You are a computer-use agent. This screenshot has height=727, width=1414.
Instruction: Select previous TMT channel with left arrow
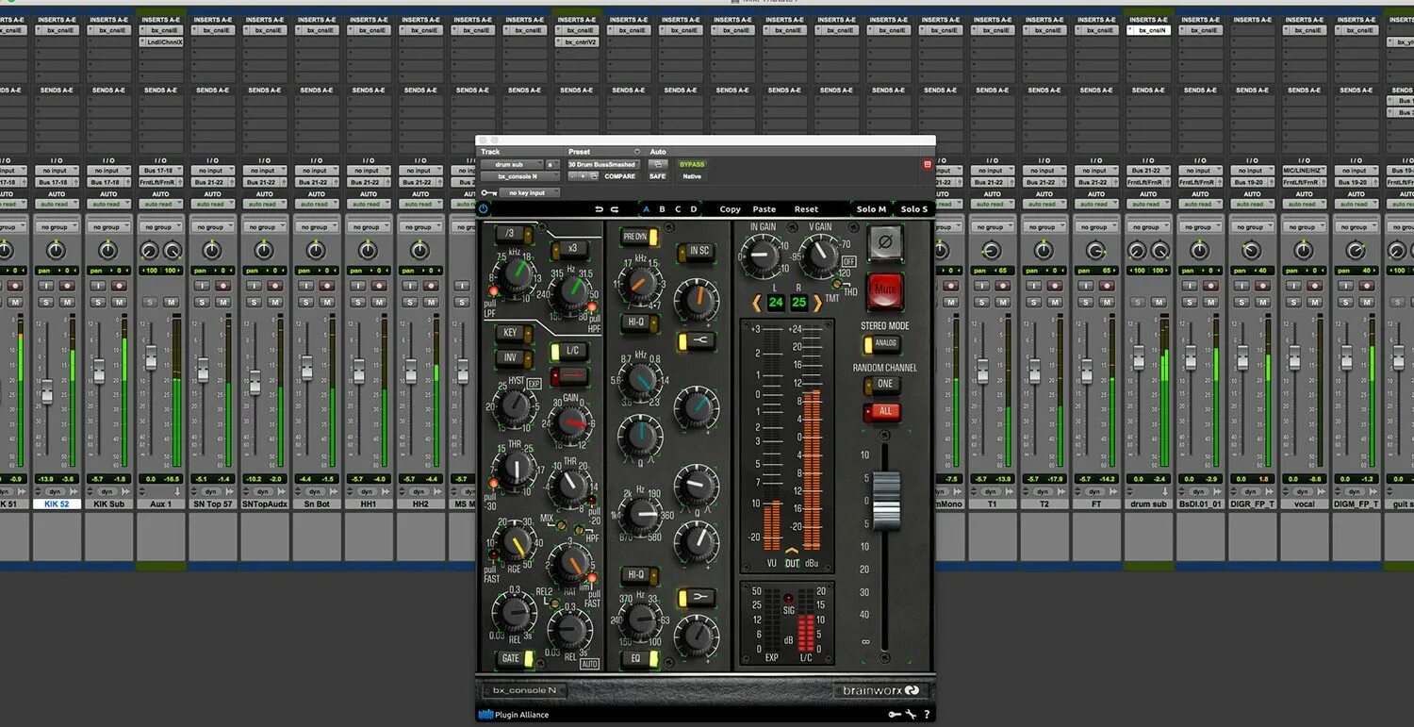click(756, 303)
